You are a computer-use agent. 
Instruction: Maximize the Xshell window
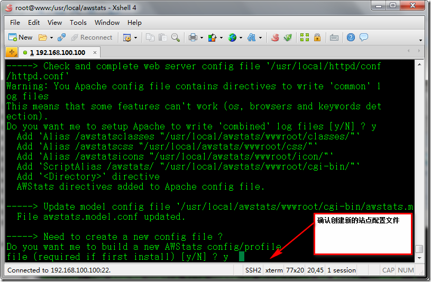coord(393,5)
